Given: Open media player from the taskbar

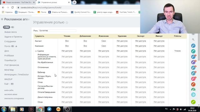Looking at the screenshot, I should point(22,109).
